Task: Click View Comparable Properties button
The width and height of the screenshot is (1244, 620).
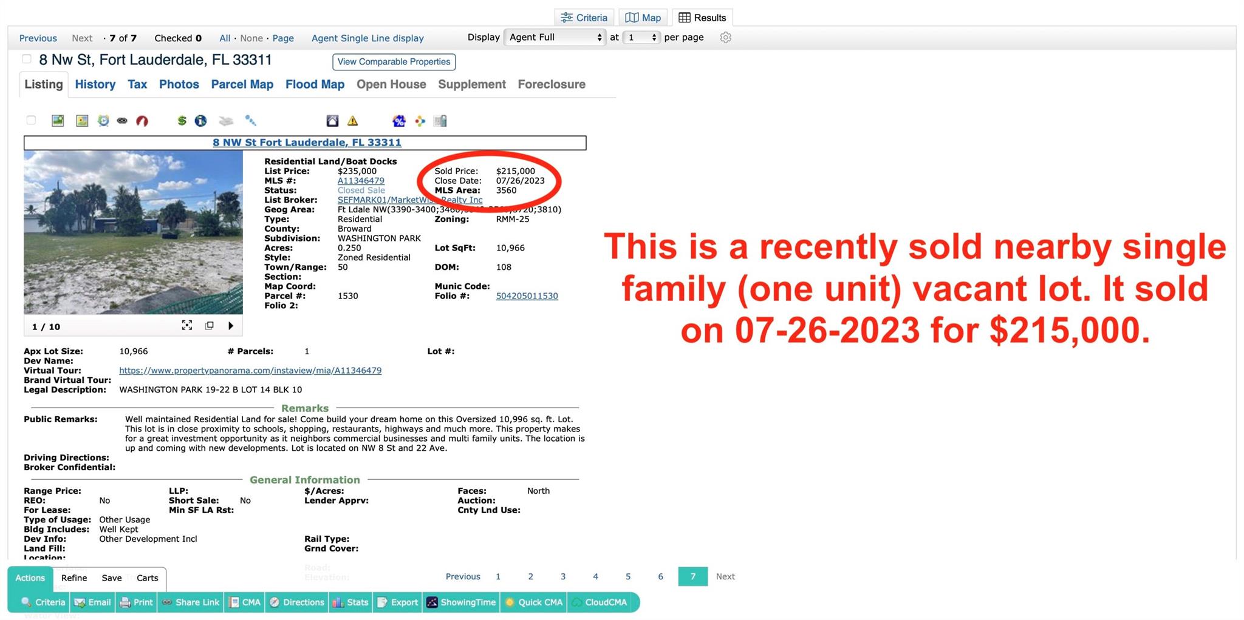Action: coord(394,62)
